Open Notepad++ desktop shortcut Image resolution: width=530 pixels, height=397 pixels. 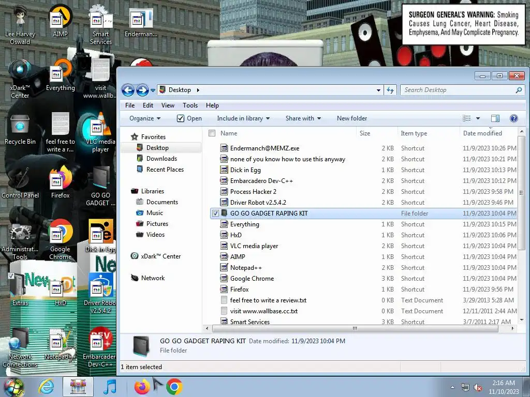pyautogui.click(x=60, y=344)
